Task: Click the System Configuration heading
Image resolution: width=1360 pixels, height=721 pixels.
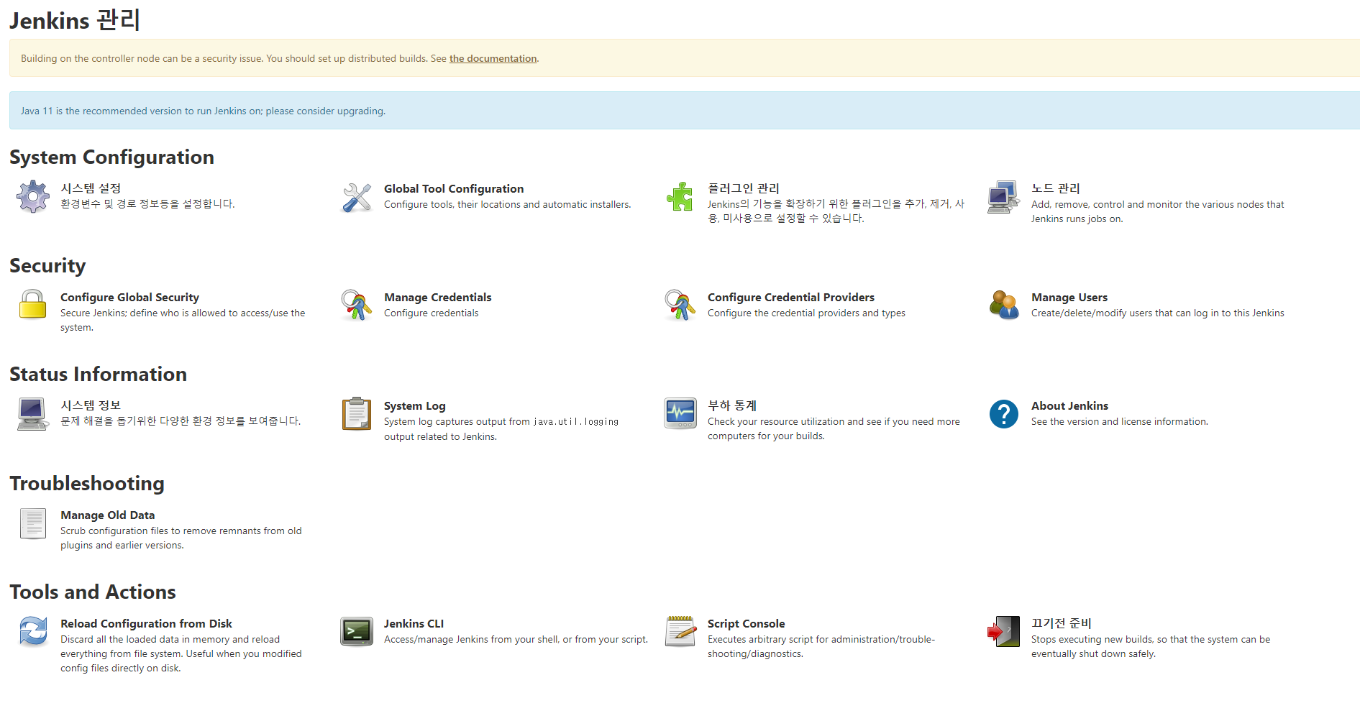Action: [111, 157]
